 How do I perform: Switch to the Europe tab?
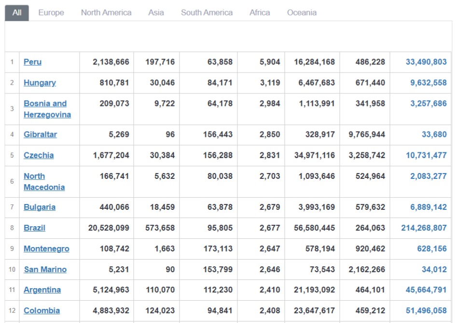pyautogui.click(x=51, y=13)
